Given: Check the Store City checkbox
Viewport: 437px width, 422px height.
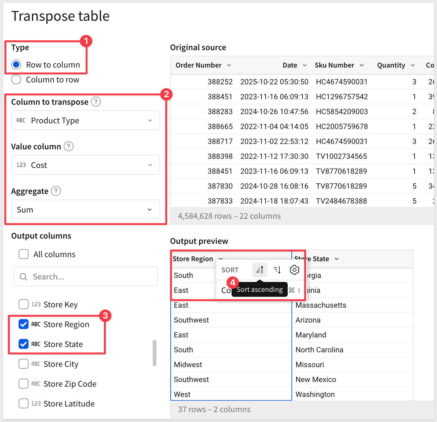Looking at the screenshot, I should [24, 364].
